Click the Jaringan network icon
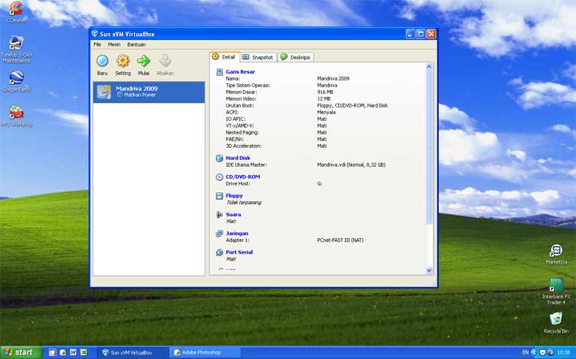This screenshot has height=359, width=576. [219, 234]
